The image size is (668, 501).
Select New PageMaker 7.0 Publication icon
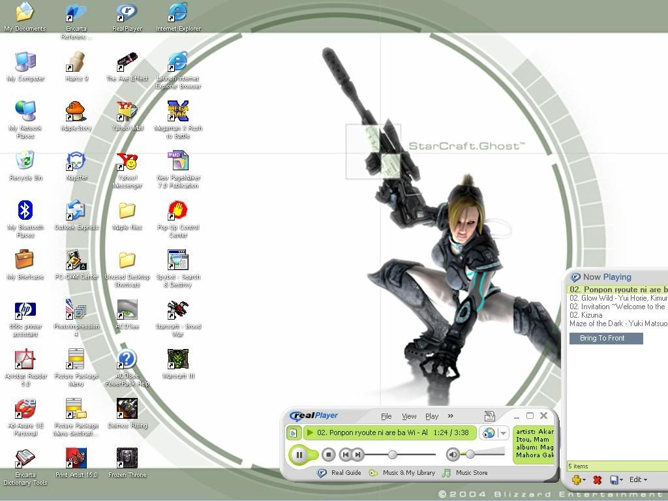pos(178,170)
